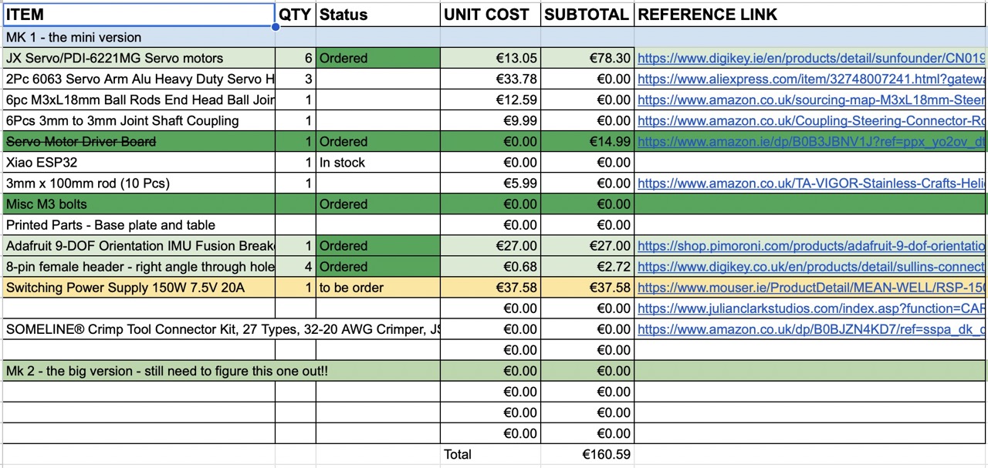Open the digikey.ie servo motors link
The image size is (988, 468).
[x=811, y=58]
